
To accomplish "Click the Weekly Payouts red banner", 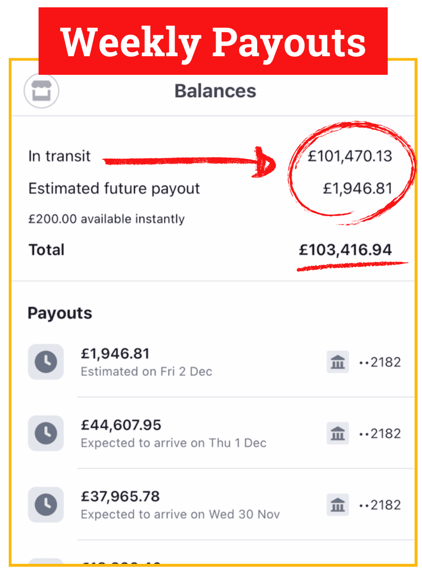I will (x=213, y=42).
